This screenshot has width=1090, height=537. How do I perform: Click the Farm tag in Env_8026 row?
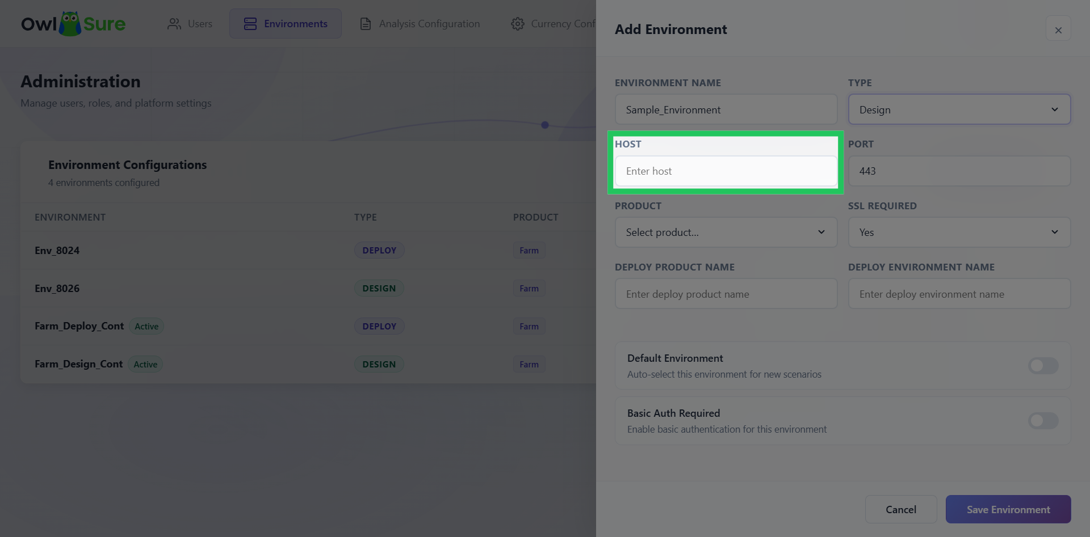[x=529, y=288]
